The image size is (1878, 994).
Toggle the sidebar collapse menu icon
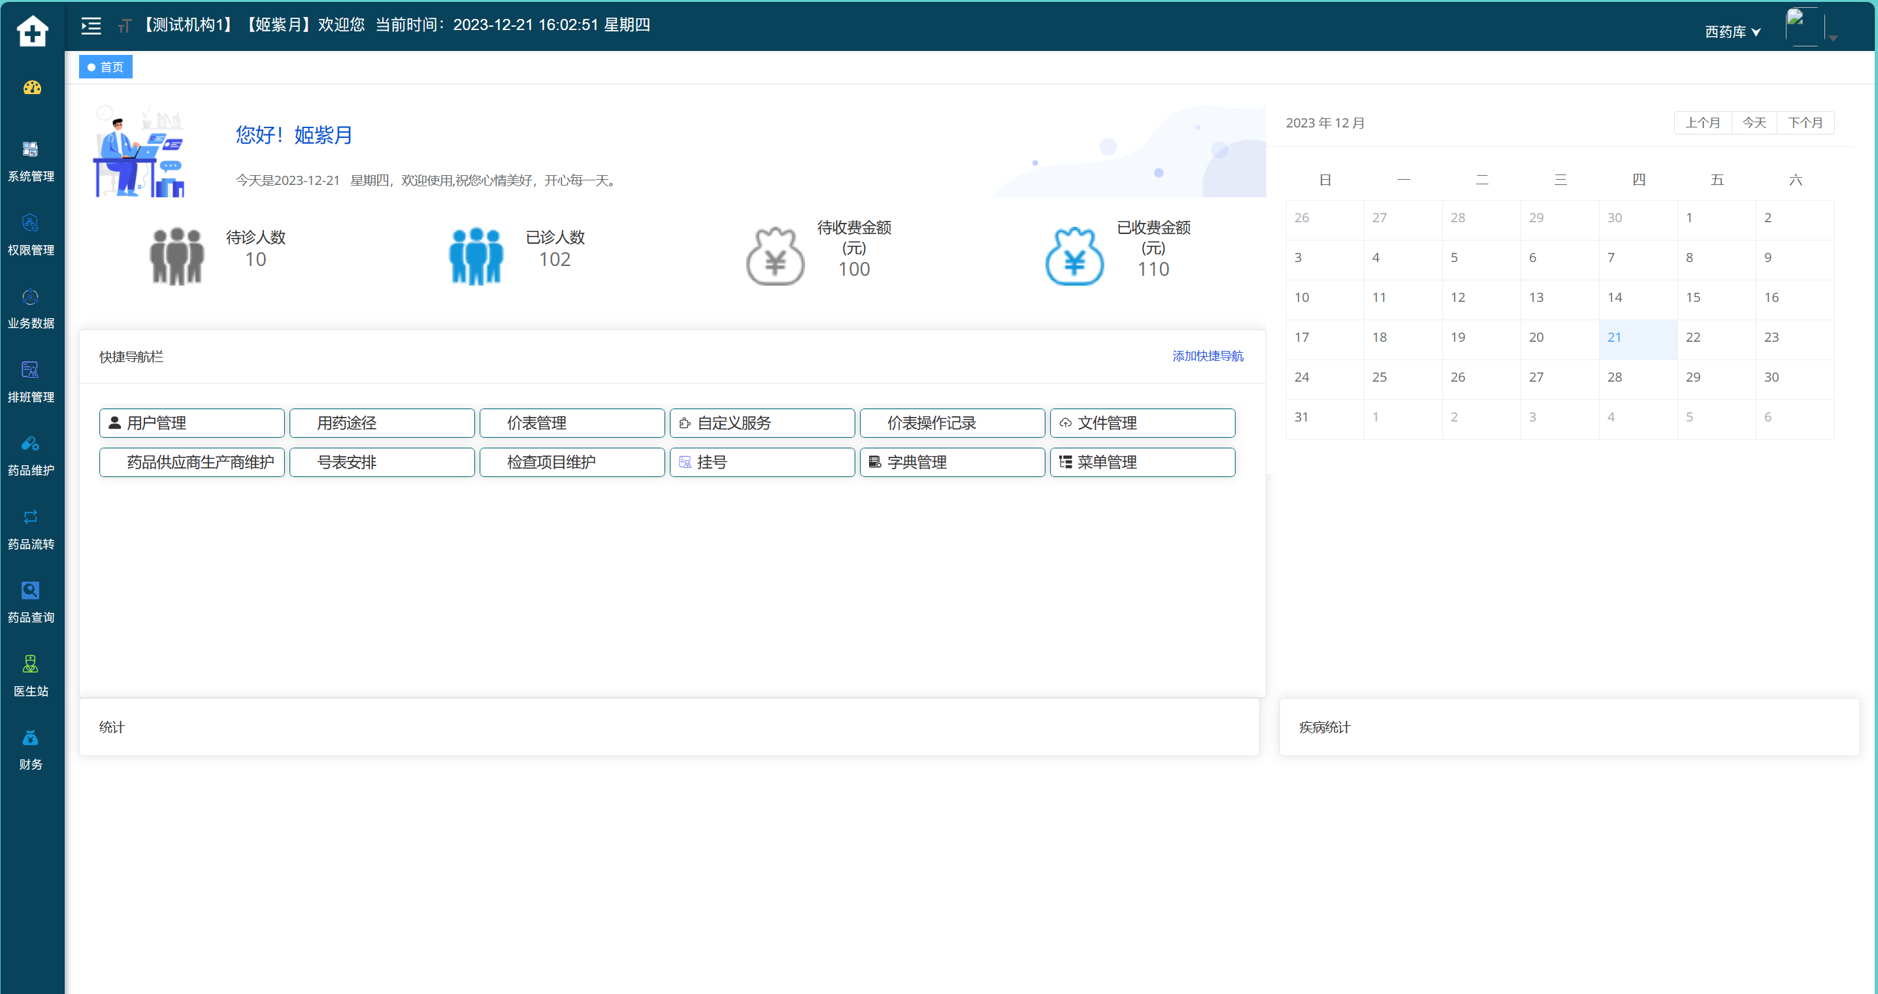pos(91,26)
